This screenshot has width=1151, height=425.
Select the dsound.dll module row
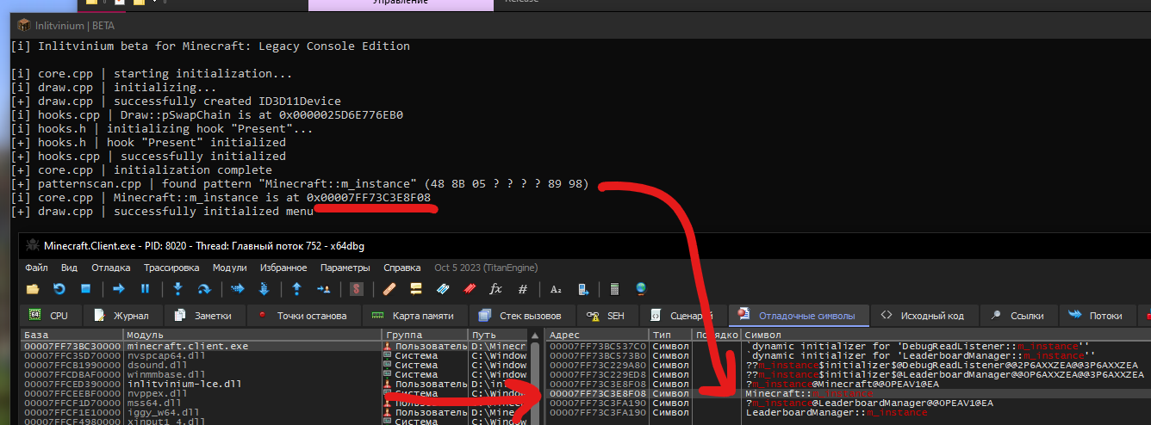[274, 365]
